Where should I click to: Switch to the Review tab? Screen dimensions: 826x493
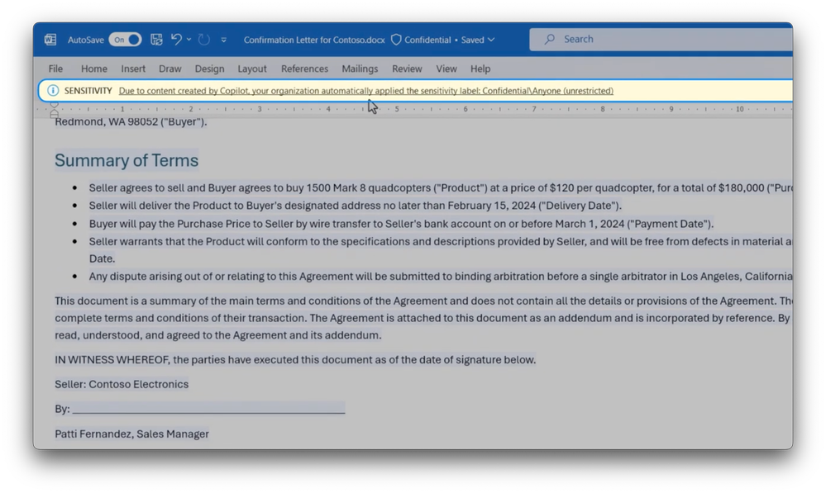pyautogui.click(x=407, y=69)
